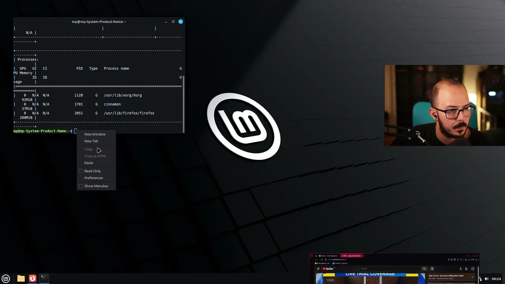
Task: Minimize the terminal window
Action: coord(166,22)
